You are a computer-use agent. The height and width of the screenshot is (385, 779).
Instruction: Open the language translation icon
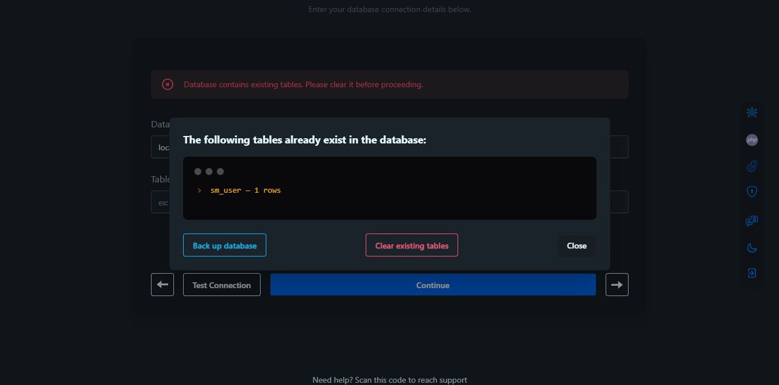tap(751, 221)
